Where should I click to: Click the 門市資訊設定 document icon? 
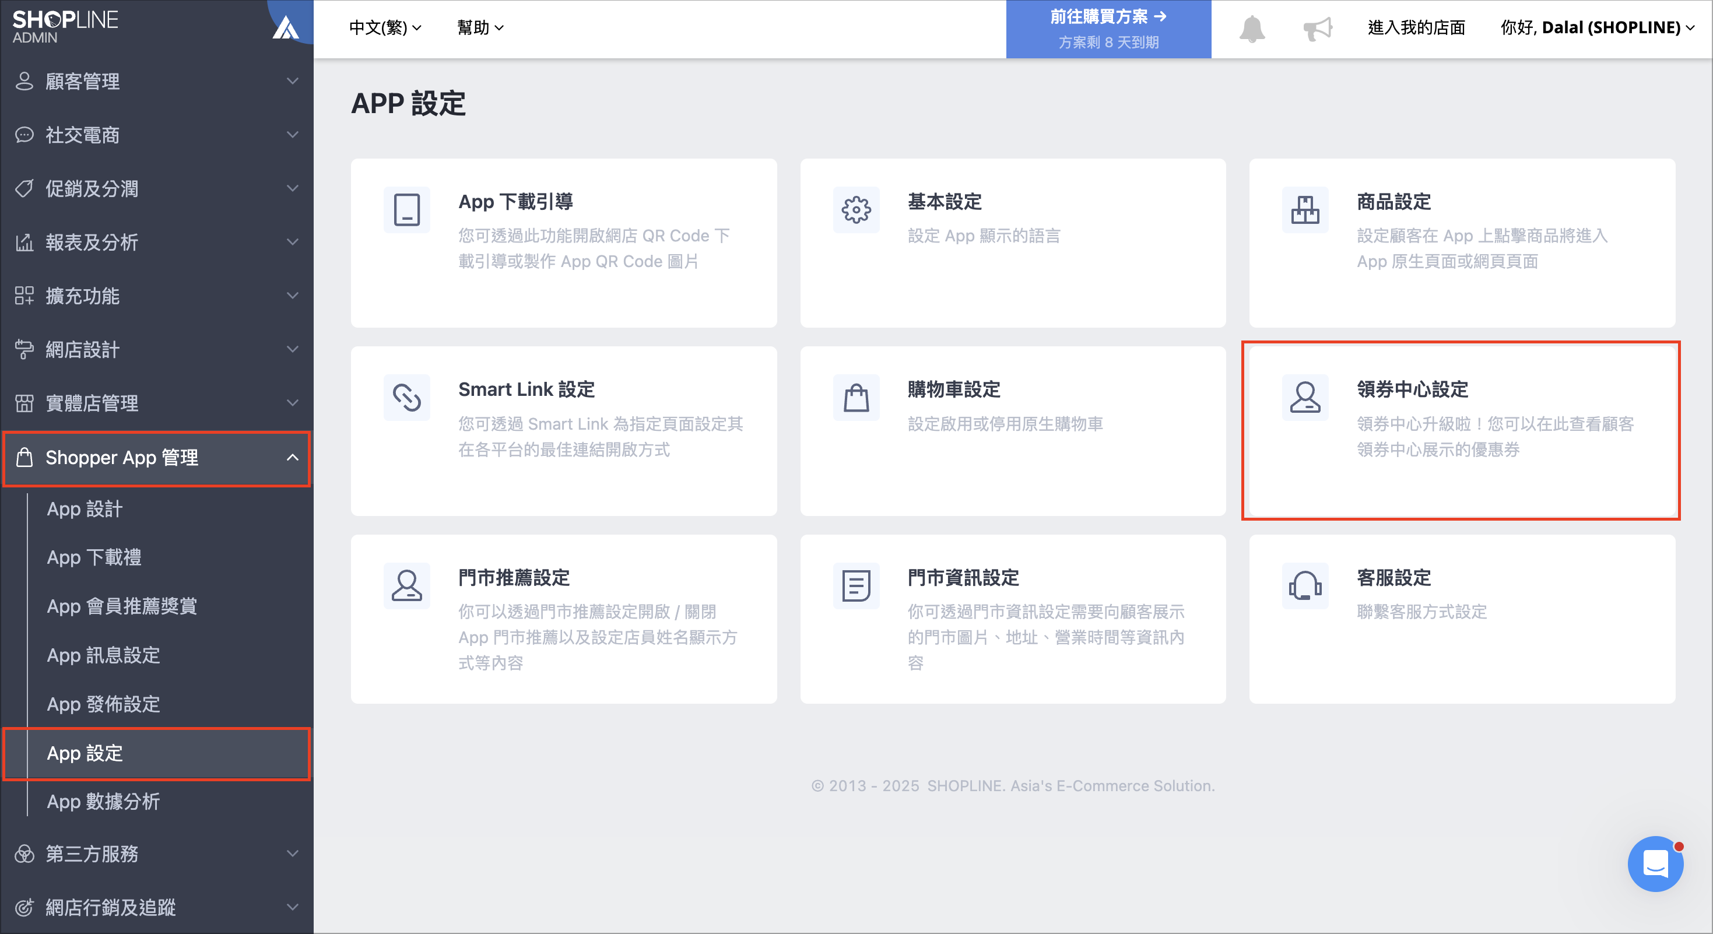tap(856, 586)
